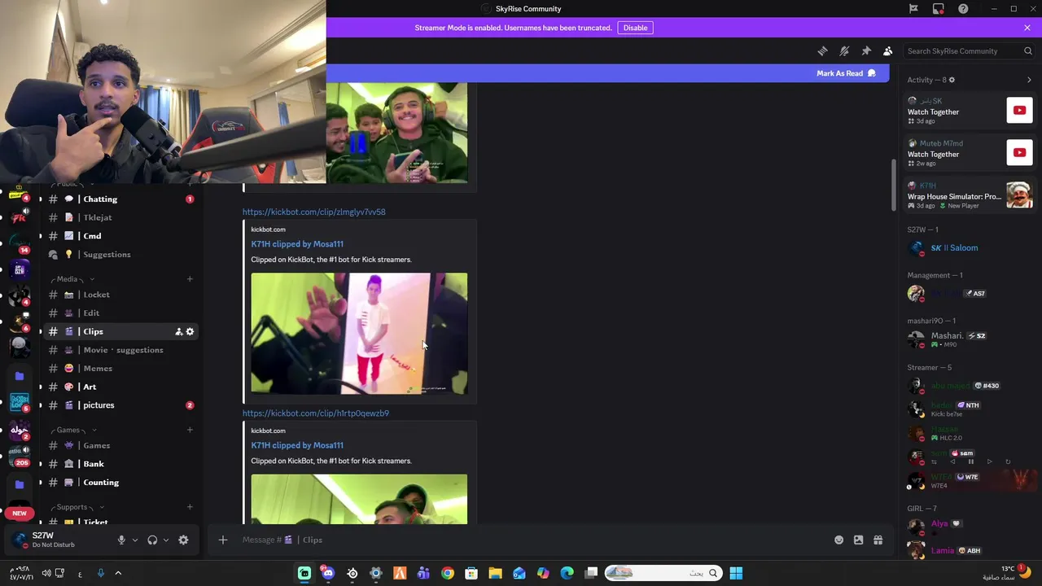Open the Suggestions channel
This screenshot has width=1042, height=586.
120,254
